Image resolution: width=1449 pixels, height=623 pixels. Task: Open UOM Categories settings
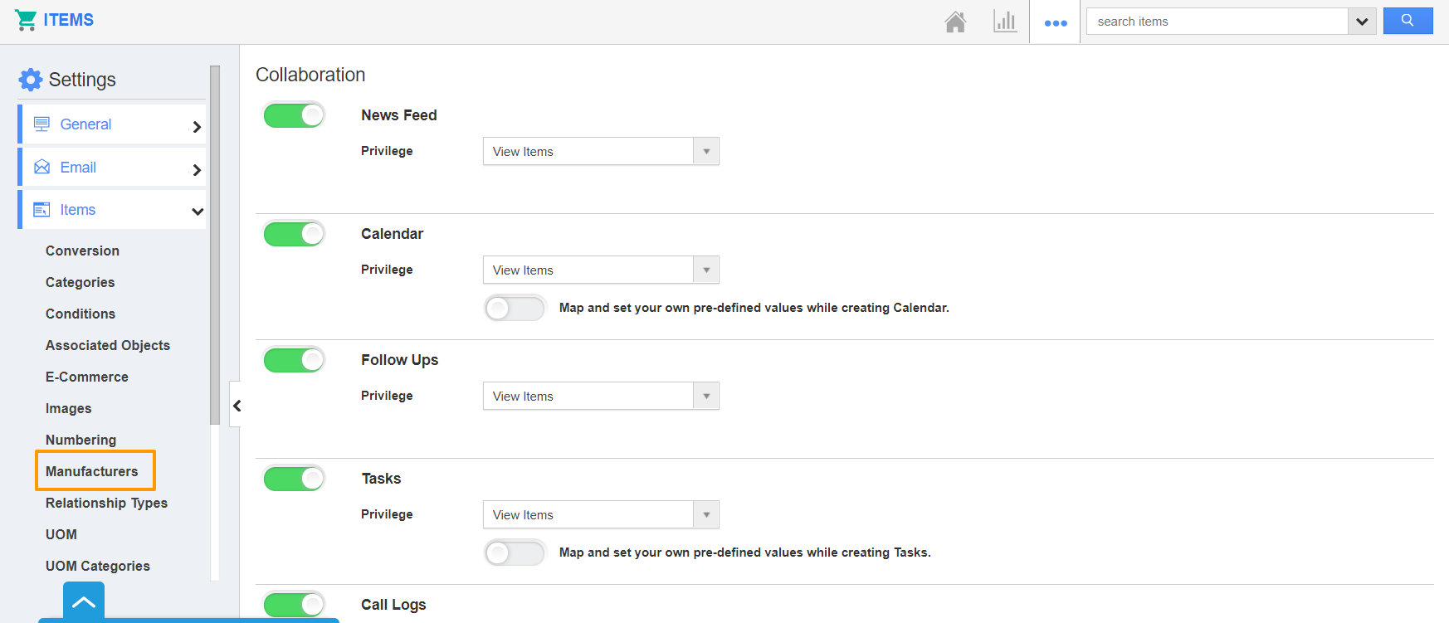coord(98,566)
